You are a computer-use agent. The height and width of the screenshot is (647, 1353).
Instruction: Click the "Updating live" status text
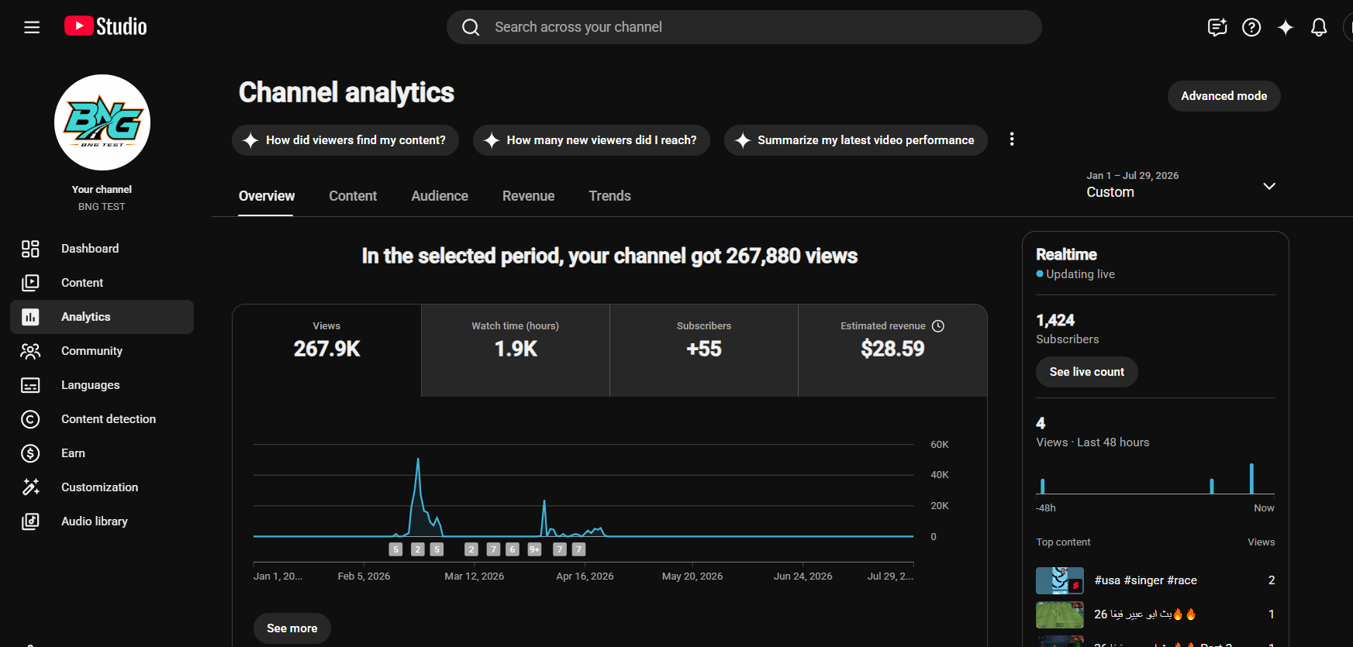pos(1080,274)
